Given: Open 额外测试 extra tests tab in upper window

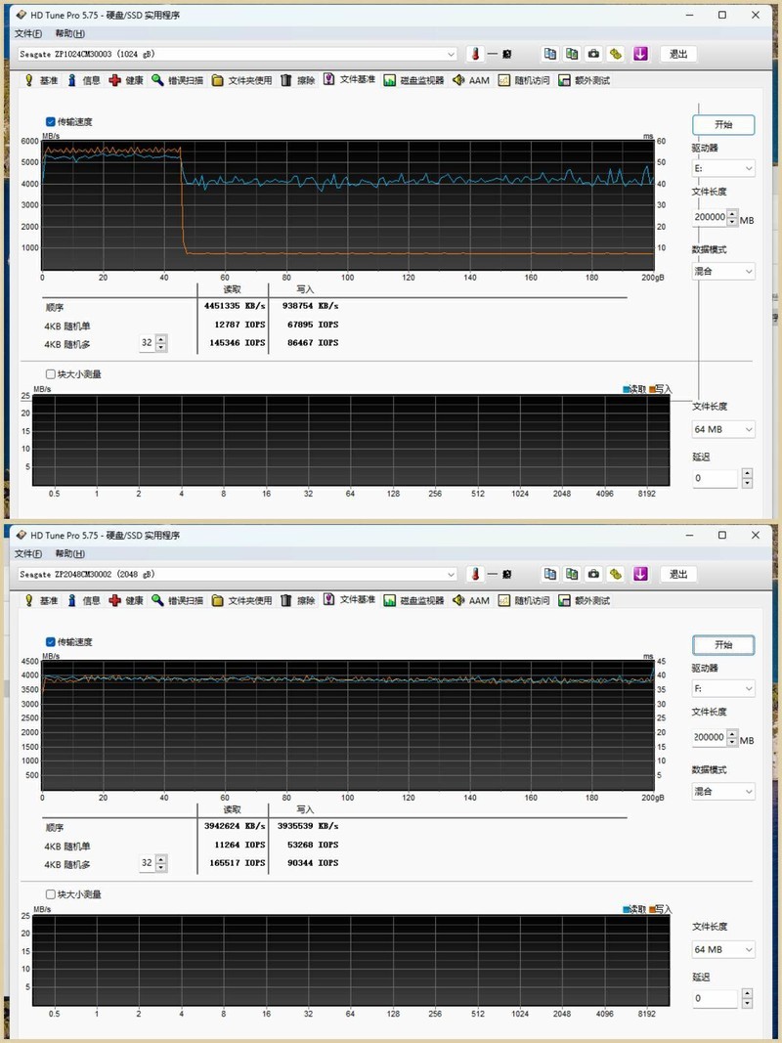Looking at the screenshot, I should (x=584, y=80).
